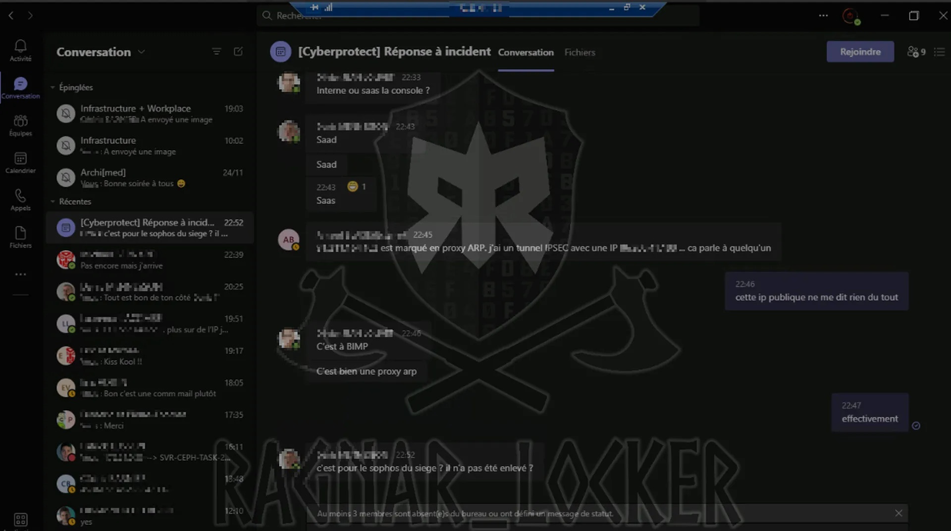The height and width of the screenshot is (531, 951).
Task: Show more apps via sidebar ellipsis
Action: tap(20, 274)
